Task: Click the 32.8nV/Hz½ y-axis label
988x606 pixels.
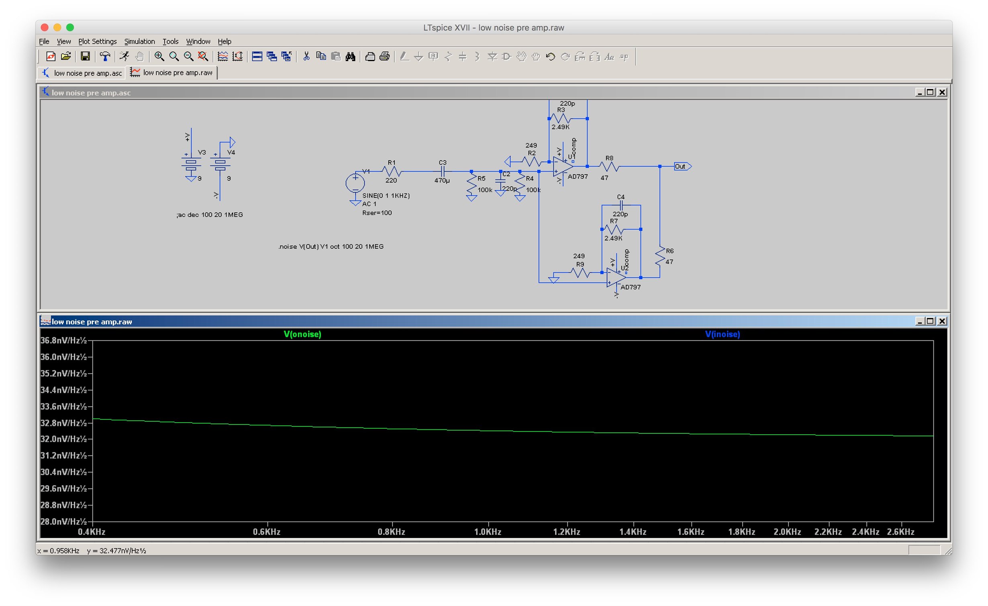Action: point(63,423)
